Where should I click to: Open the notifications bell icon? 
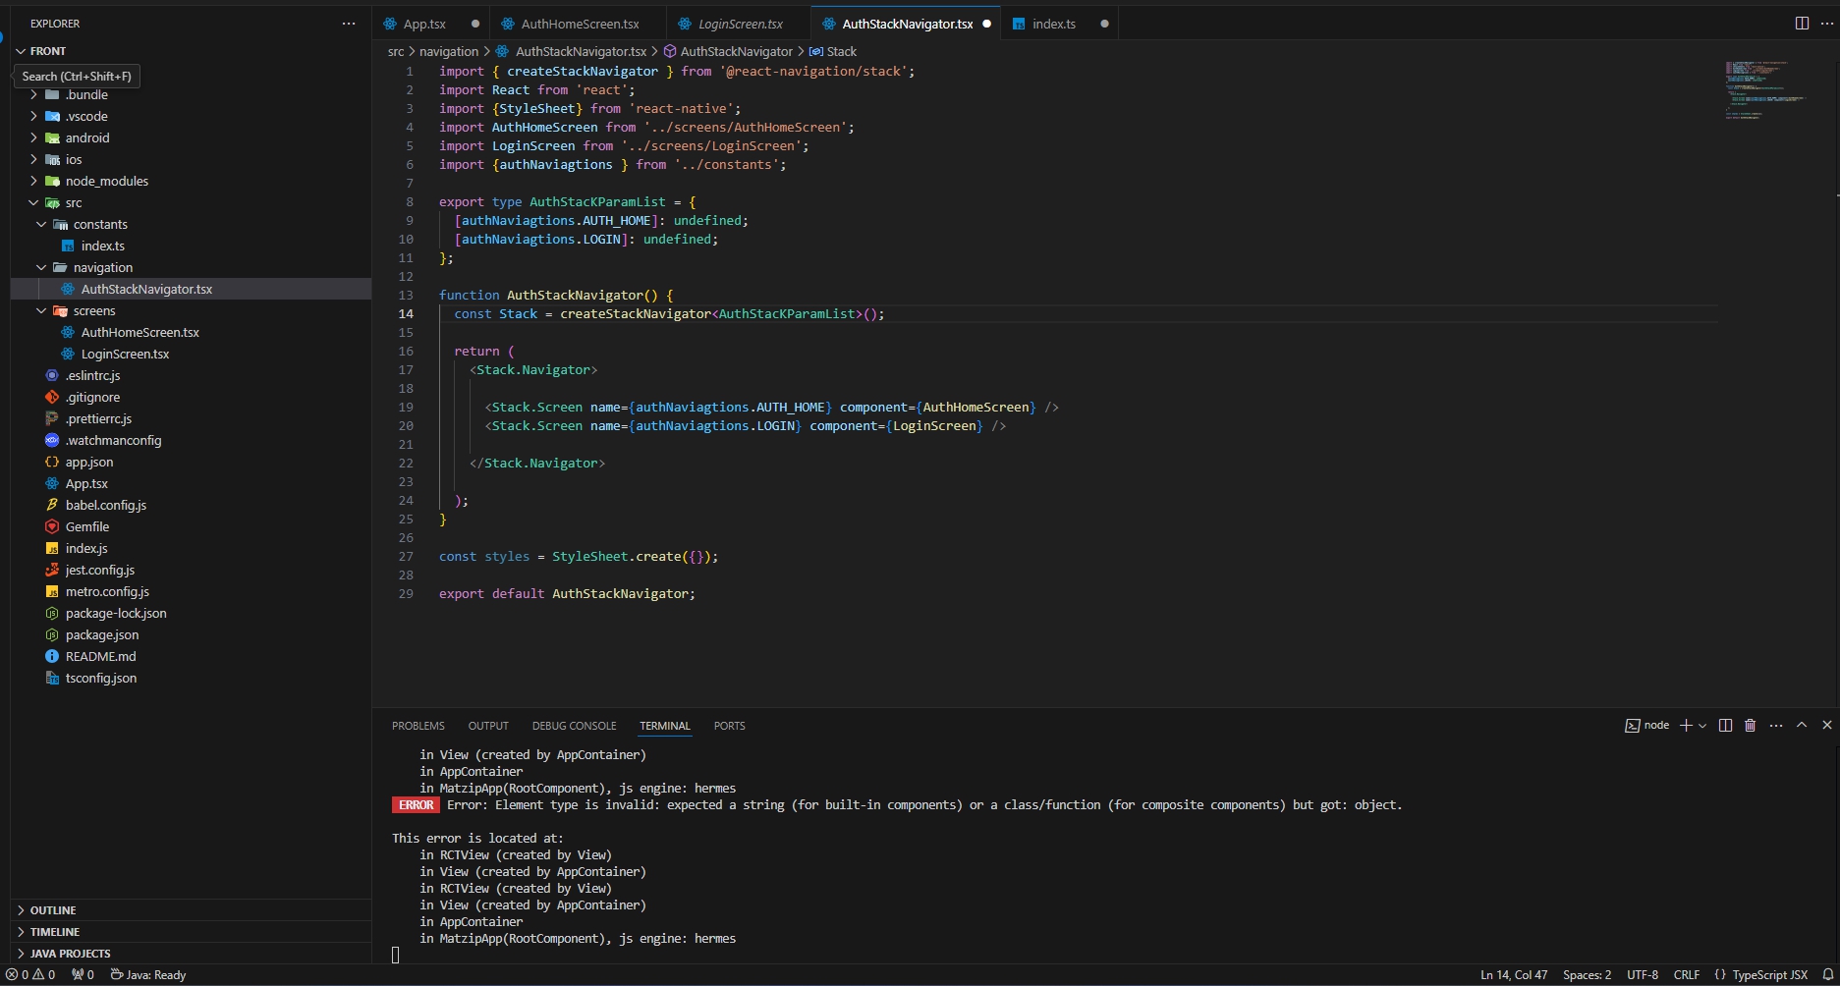click(x=1827, y=975)
